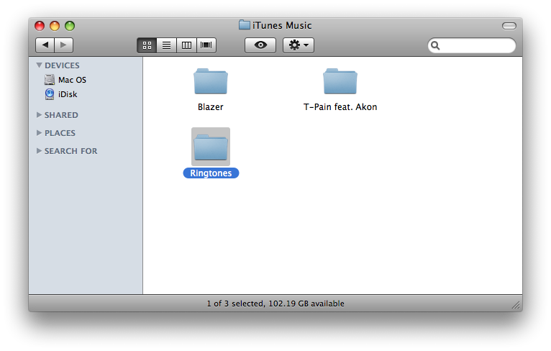Click the Ringtones folder icon
The image size is (551, 351).
click(x=211, y=147)
